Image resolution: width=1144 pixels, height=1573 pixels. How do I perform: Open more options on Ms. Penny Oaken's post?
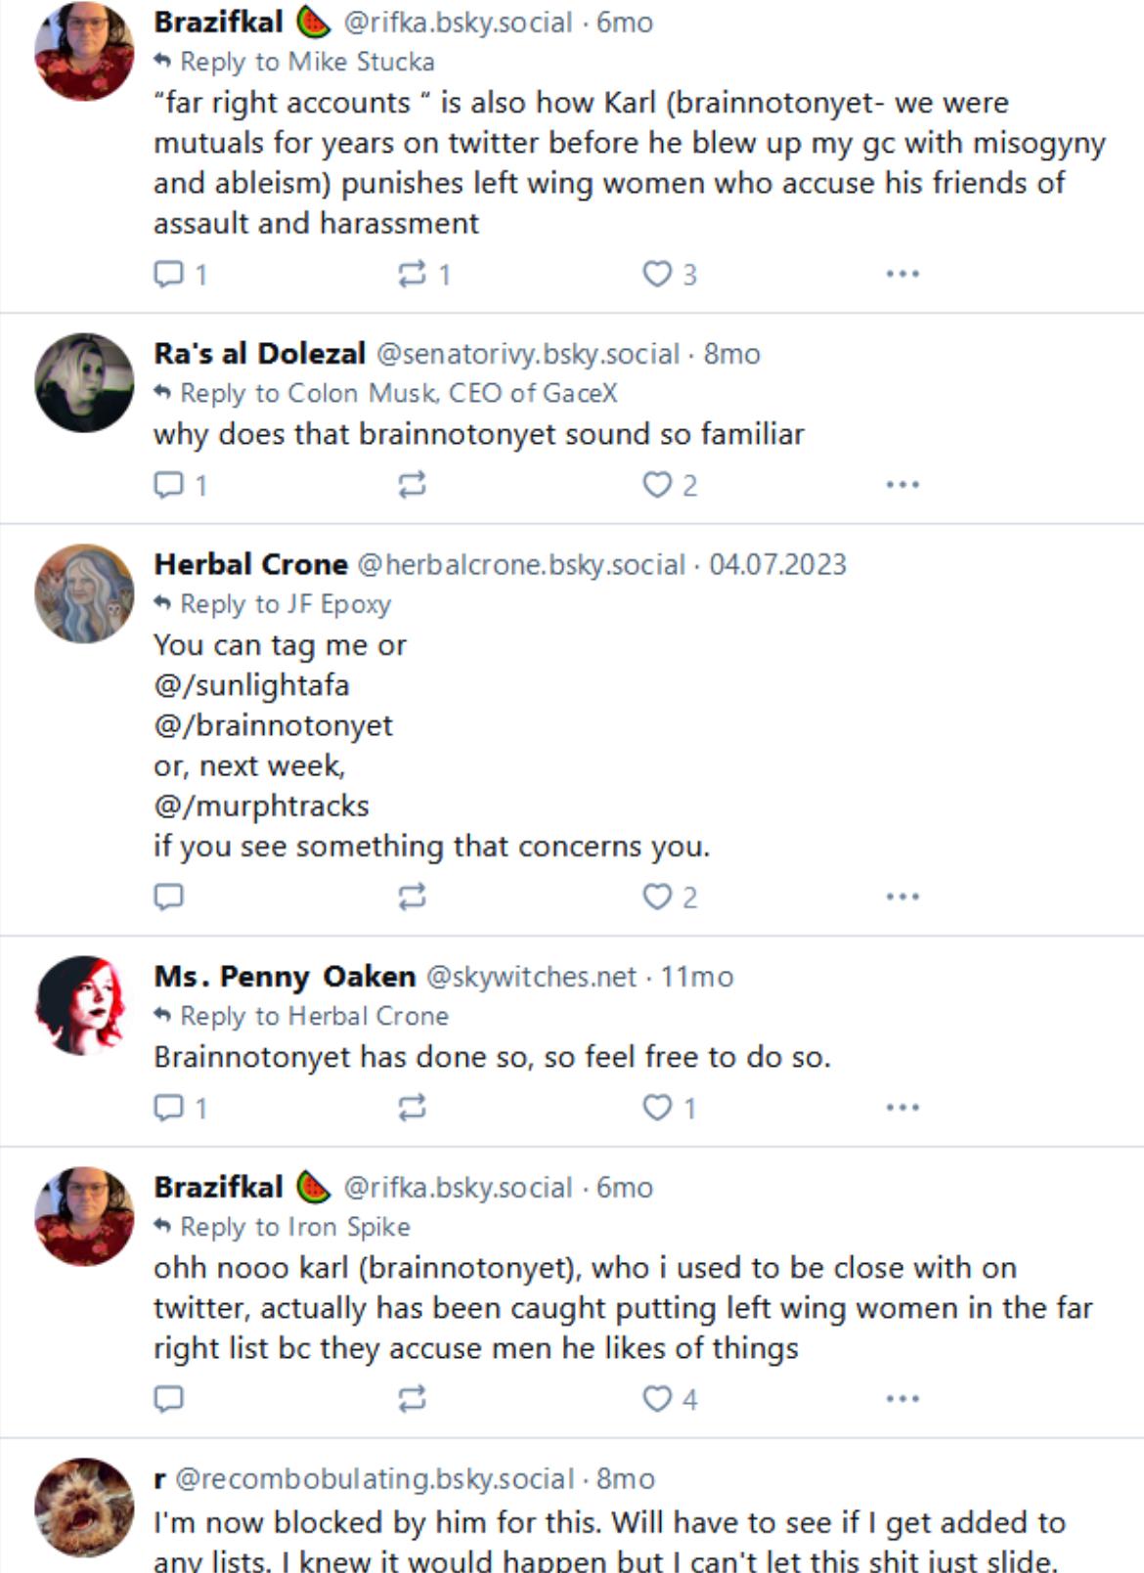[902, 1108]
